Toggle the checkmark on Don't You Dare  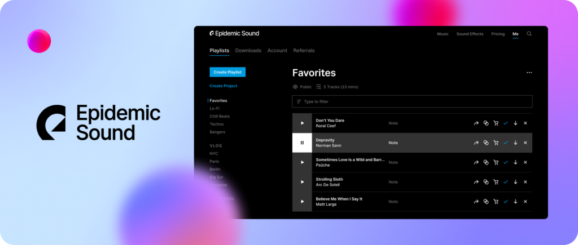pyautogui.click(x=506, y=123)
